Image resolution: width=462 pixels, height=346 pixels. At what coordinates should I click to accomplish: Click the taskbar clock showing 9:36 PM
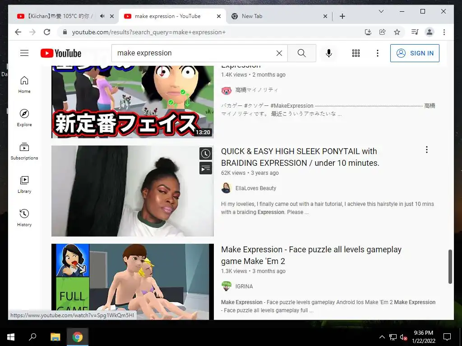[423, 337]
